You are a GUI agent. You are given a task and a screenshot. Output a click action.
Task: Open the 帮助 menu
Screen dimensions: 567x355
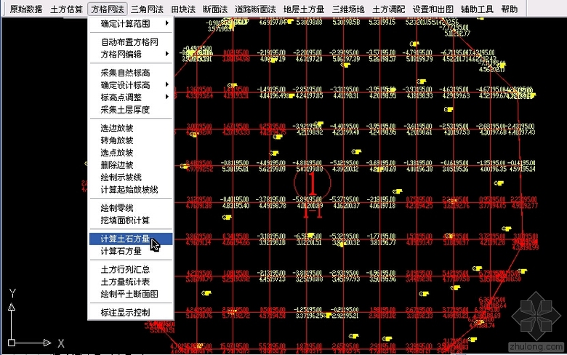[x=510, y=9]
